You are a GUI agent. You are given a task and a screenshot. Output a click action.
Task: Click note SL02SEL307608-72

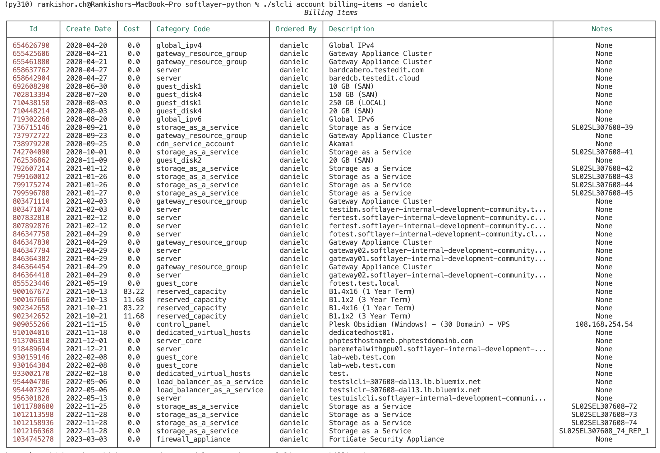point(604,406)
